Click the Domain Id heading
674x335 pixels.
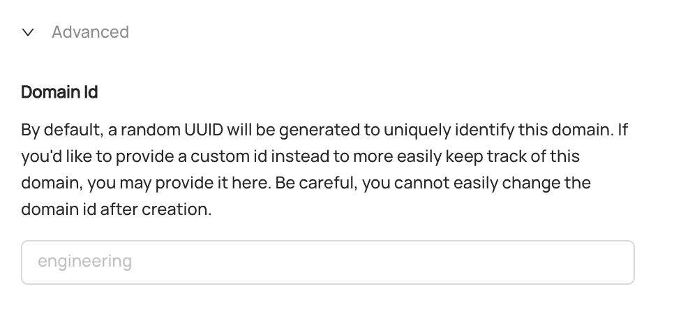pos(60,92)
